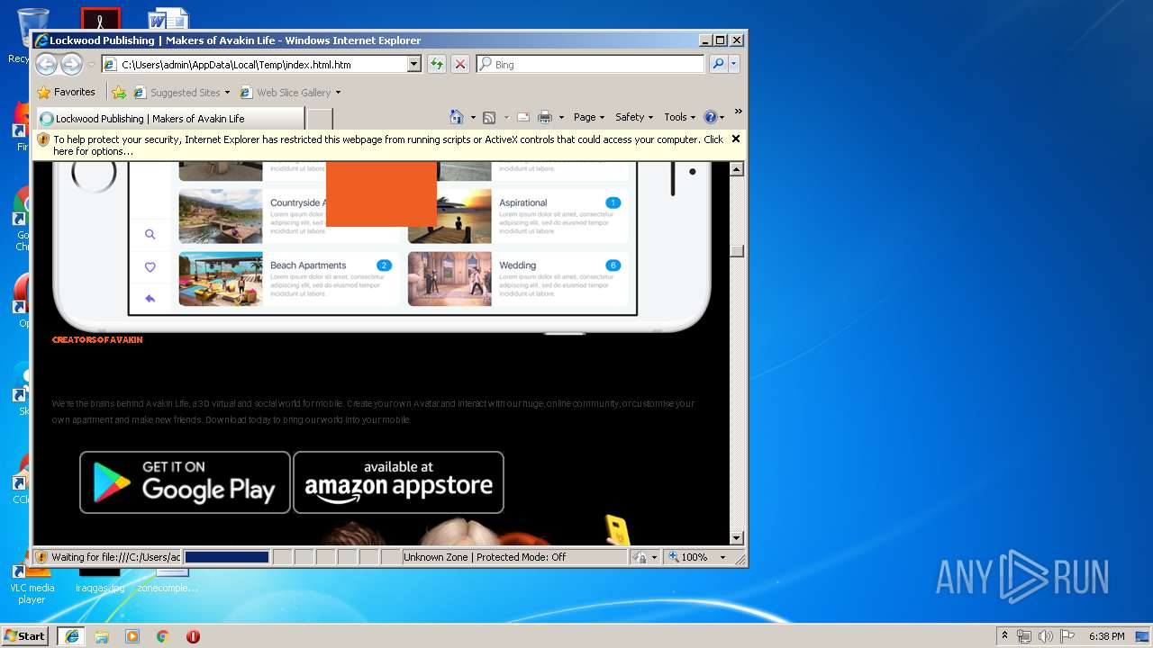Click the page loading progress bar

click(227, 557)
